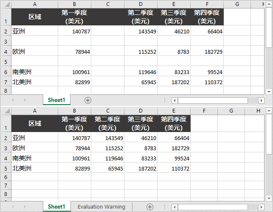This screenshot has height=212, width=273.
Task: Select the cell with 83233 in column D of the bottom spreadsheet
Action: pyautogui.click(x=141, y=157)
